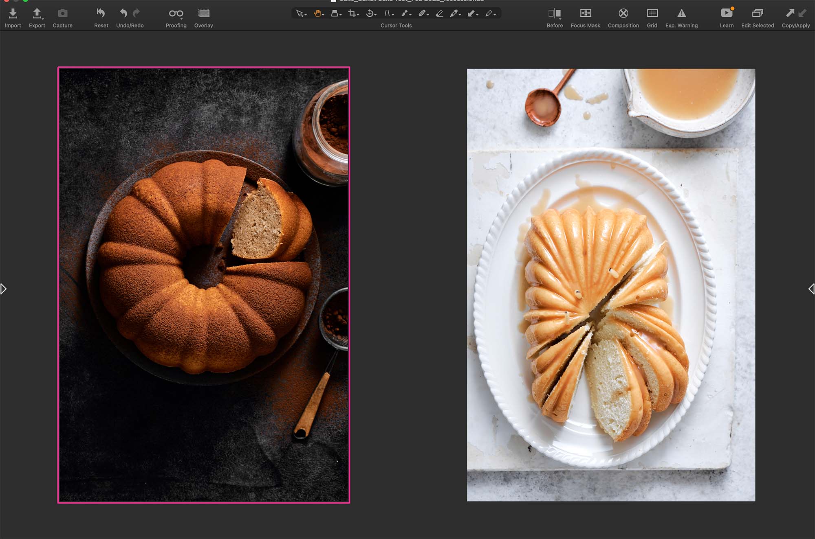The image size is (815, 539).
Task: Toggle Edit Selected variants
Action: pyautogui.click(x=758, y=13)
